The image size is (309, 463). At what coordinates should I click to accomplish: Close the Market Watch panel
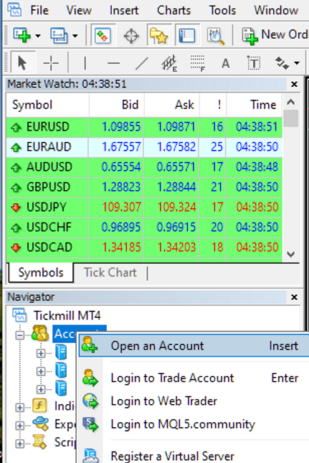[294, 84]
